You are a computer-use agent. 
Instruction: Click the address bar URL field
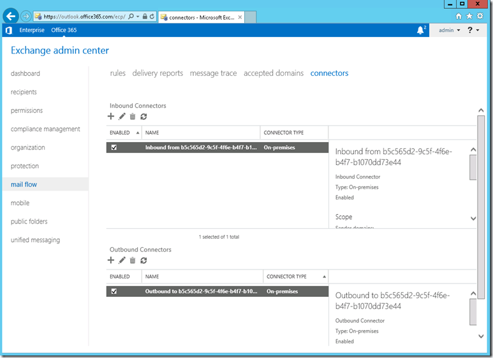(84, 17)
